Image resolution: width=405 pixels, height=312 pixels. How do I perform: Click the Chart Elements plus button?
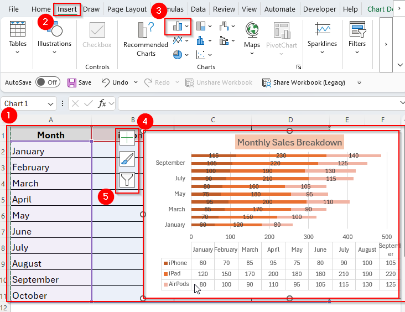tap(127, 138)
